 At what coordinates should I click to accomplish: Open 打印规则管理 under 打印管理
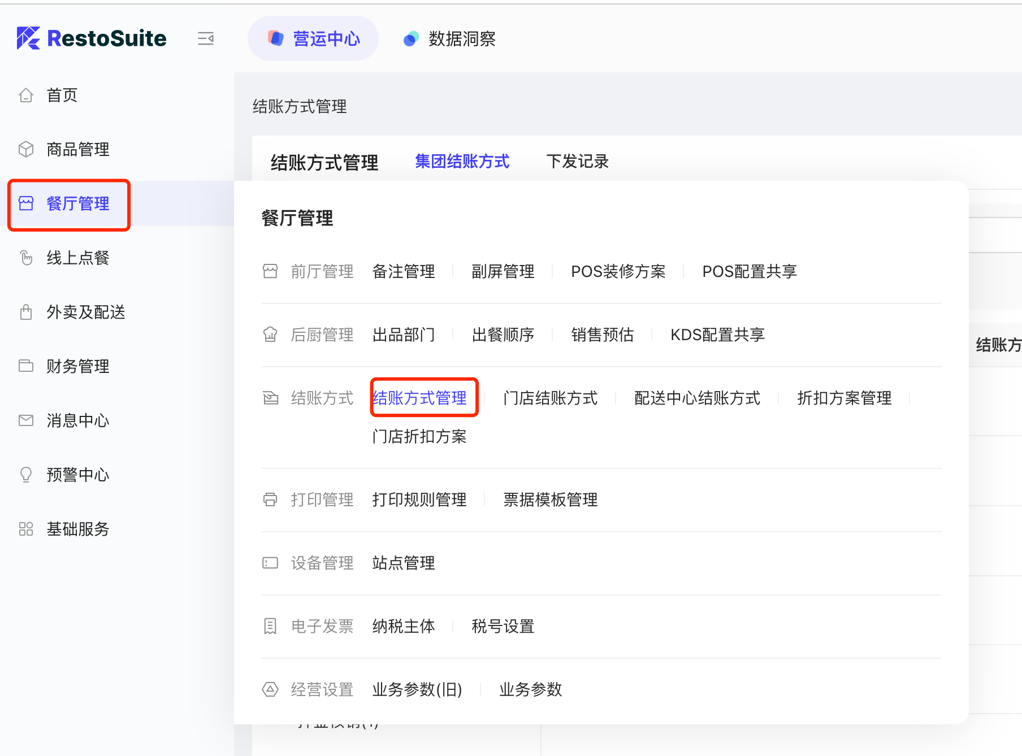pyautogui.click(x=419, y=499)
